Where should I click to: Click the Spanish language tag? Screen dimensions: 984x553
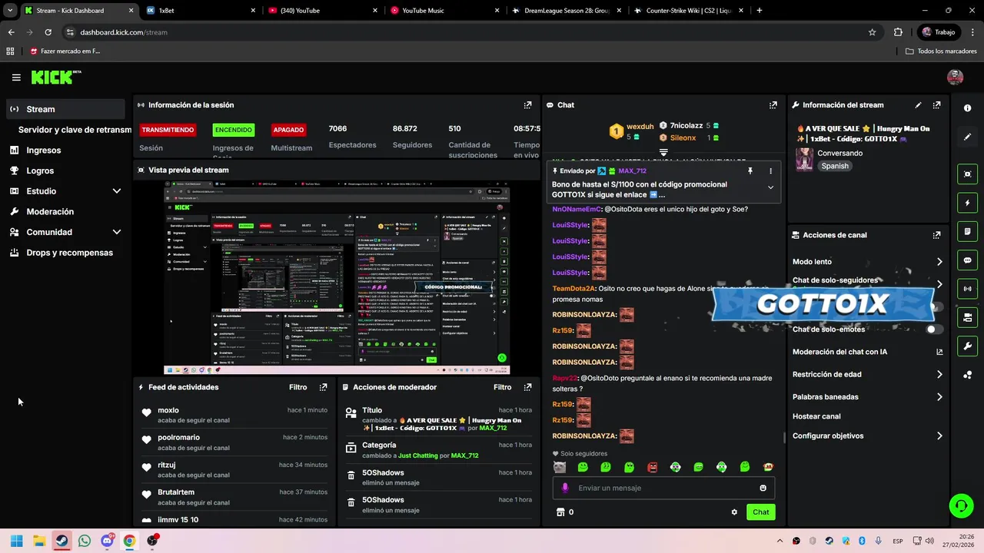pyautogui.click(x=835, y=166)
